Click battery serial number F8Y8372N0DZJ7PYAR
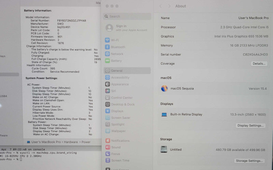Screen dimensions: 273x170 [72, 20]
